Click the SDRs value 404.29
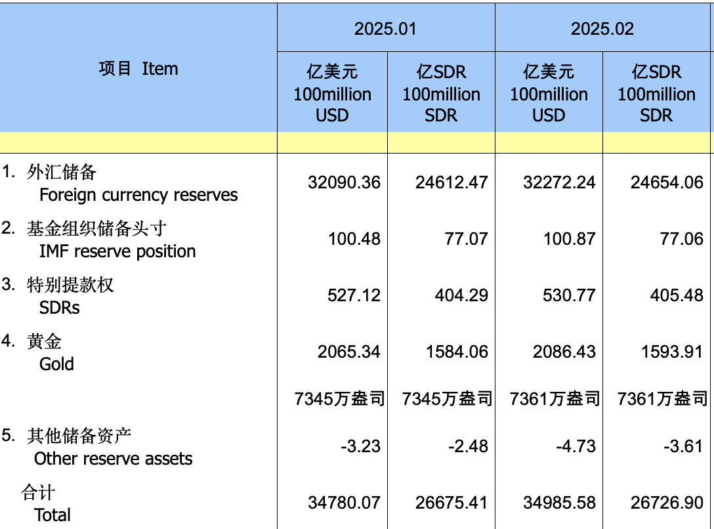This screenshot has height=529, width=714. [x=461, y=295]
